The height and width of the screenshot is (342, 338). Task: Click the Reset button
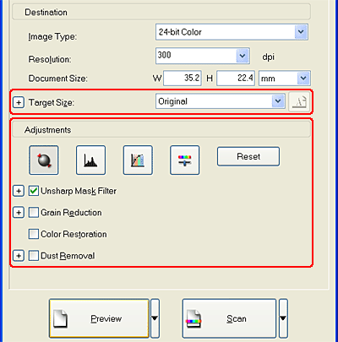[248, 156]
